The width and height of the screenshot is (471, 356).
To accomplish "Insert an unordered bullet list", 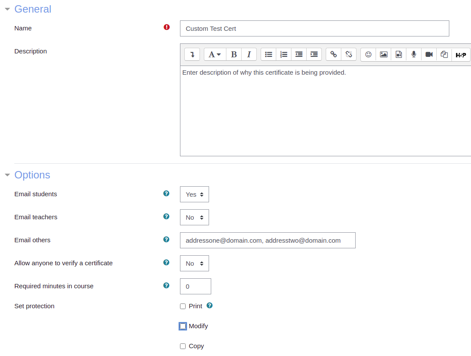I will tap(268, 54).
